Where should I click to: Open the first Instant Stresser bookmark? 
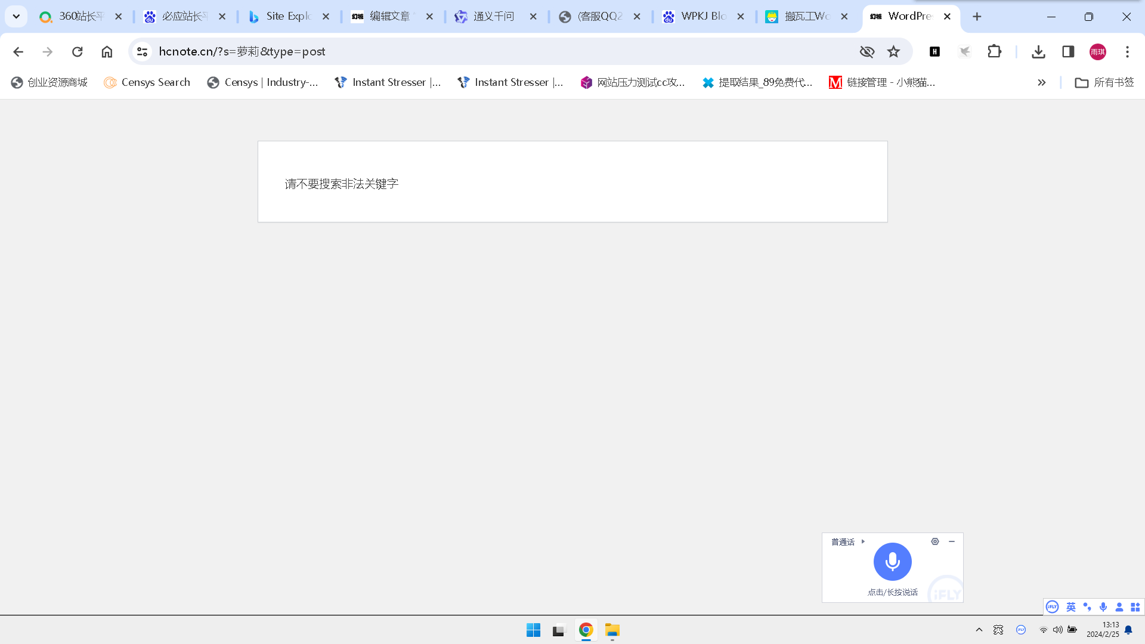[x=388, y=83]
